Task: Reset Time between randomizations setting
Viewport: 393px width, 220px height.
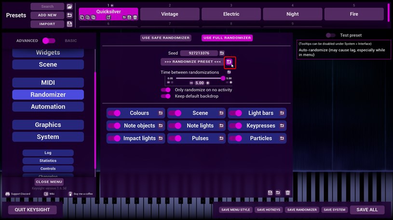Action: pyautogui.click(x=229, y=72)
